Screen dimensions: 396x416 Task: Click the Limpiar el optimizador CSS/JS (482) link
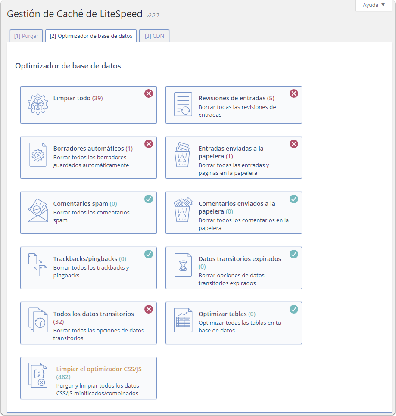pos(99,373)
